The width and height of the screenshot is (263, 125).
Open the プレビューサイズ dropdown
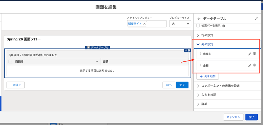tap(180, 24)
